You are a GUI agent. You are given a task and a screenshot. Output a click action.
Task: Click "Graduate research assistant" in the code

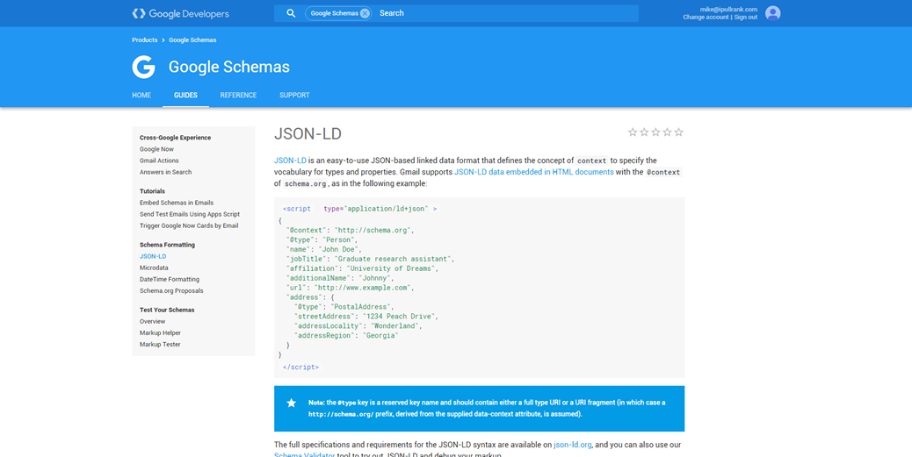[394, 259]
